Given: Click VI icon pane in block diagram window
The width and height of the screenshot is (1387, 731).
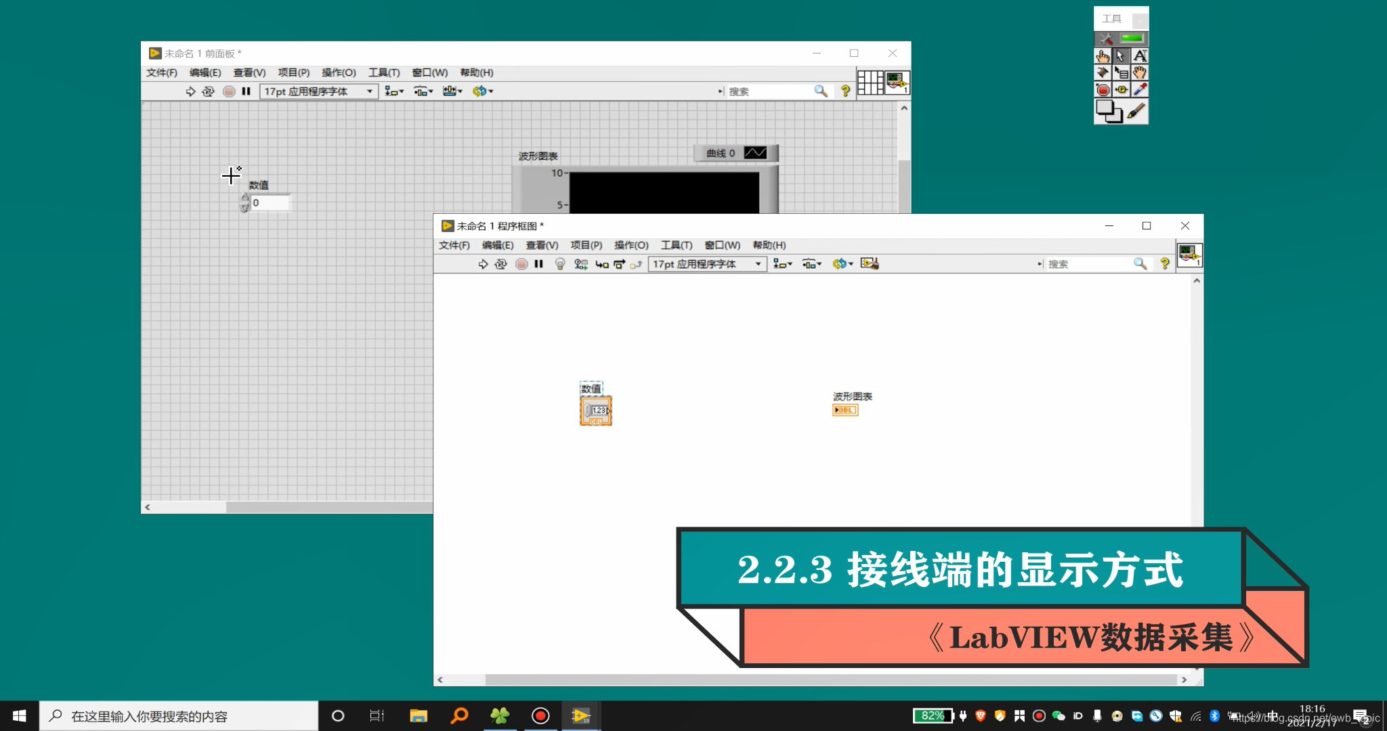Looking at the screenshot, I should point(1189,256).
